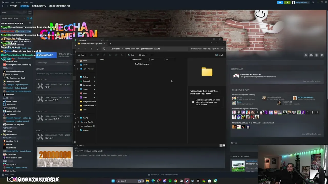This screenshot has width=328, height=184.
Task: Go back in Steam navigation
Action: [3, 6]
